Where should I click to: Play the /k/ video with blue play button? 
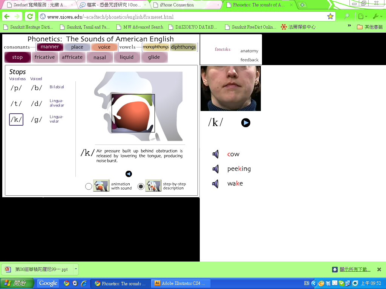[245, 123]
